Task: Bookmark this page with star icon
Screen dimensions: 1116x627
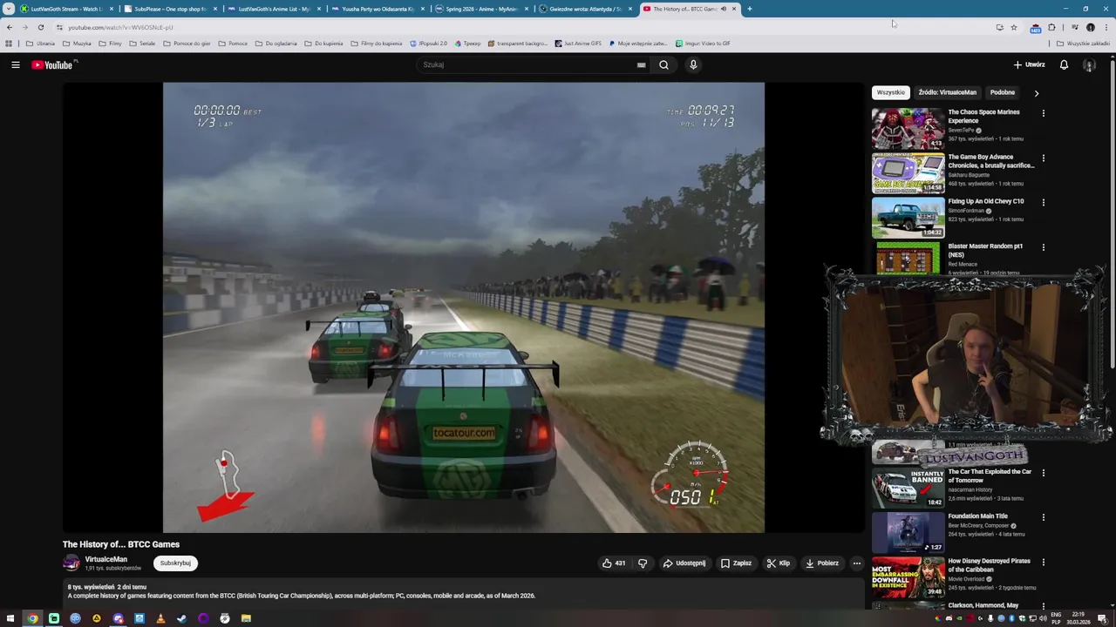Action: [1013, 27]
